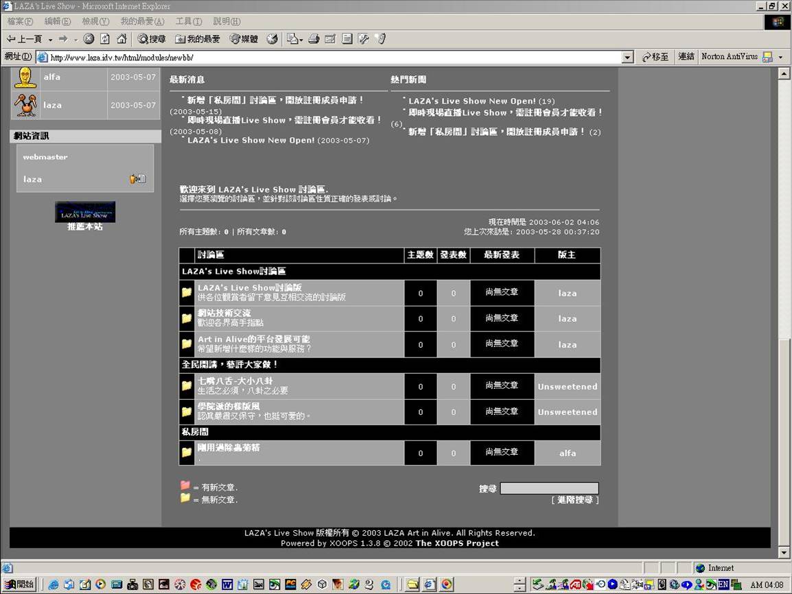This screenshot has height=594, width=792.
Task: Expand the address bar dropdown arrow
Action: tap(627, 57)
